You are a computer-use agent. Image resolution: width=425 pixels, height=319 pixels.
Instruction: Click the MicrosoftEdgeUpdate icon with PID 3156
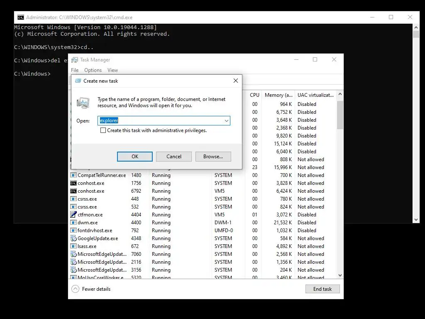[73, 270]
